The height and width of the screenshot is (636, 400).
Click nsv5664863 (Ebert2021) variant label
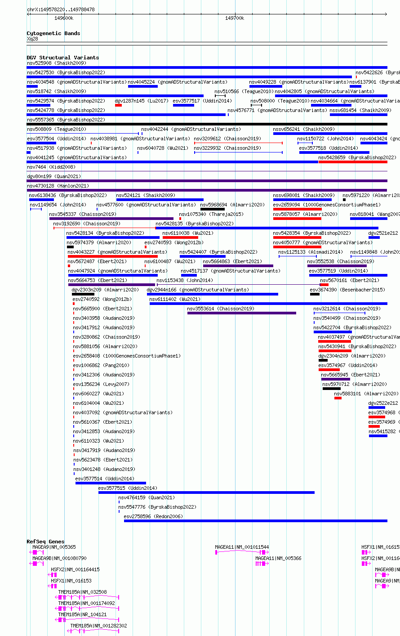232,261
